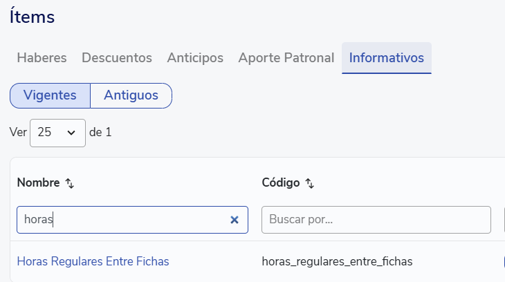Open the Ver 25 rows dropdown
The image size is (505, 282).
pos(57,133)
